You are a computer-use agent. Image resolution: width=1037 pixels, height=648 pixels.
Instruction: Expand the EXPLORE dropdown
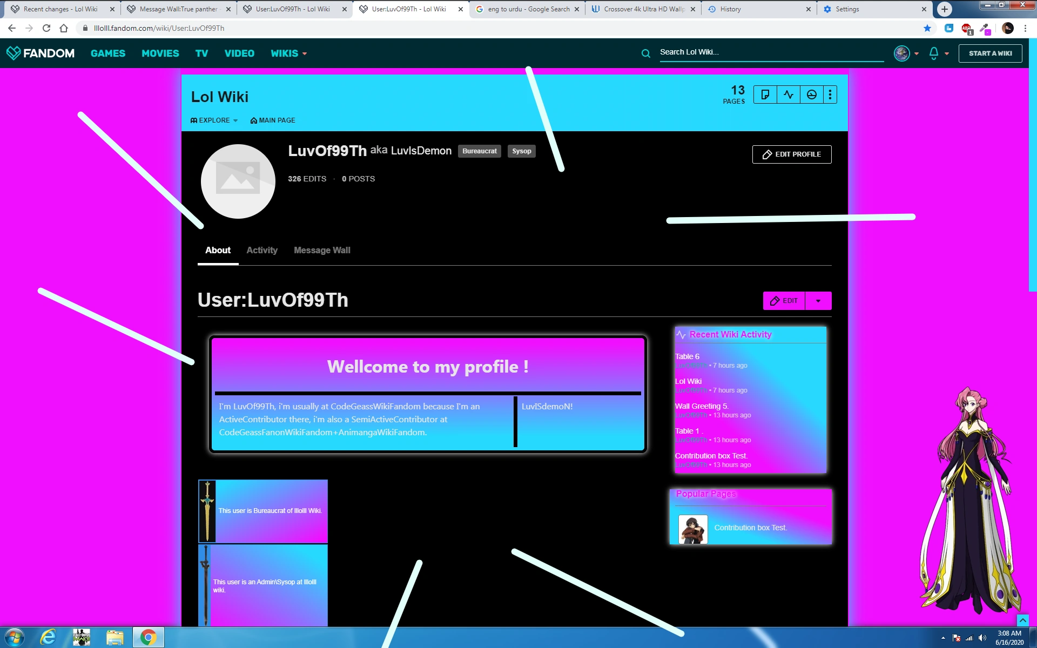(214, 120)
